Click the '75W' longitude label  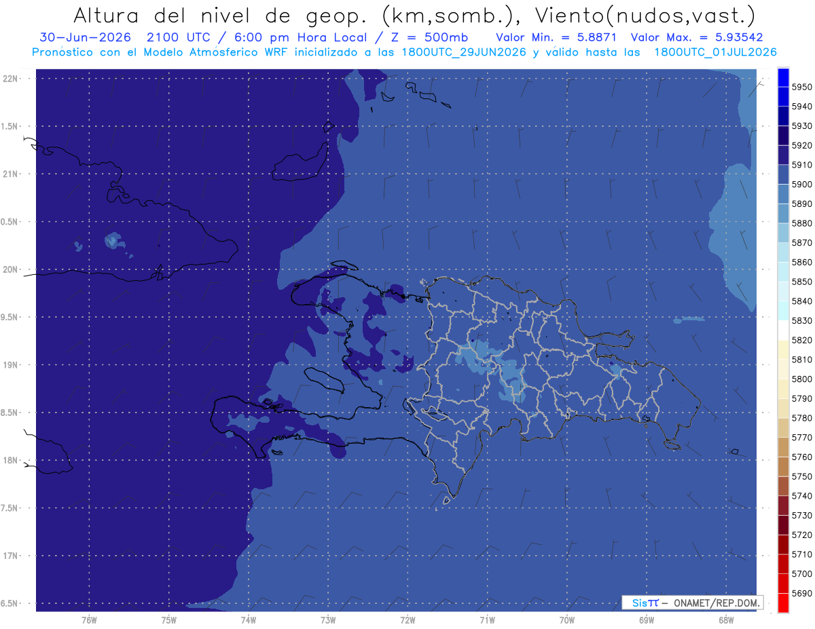click(168, 620)
